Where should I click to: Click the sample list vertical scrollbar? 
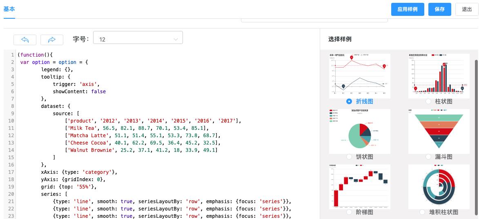(x=476, y=134)
